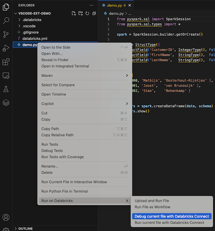
Task: Choose Debug Tests
Action: (x=85, y=151)
